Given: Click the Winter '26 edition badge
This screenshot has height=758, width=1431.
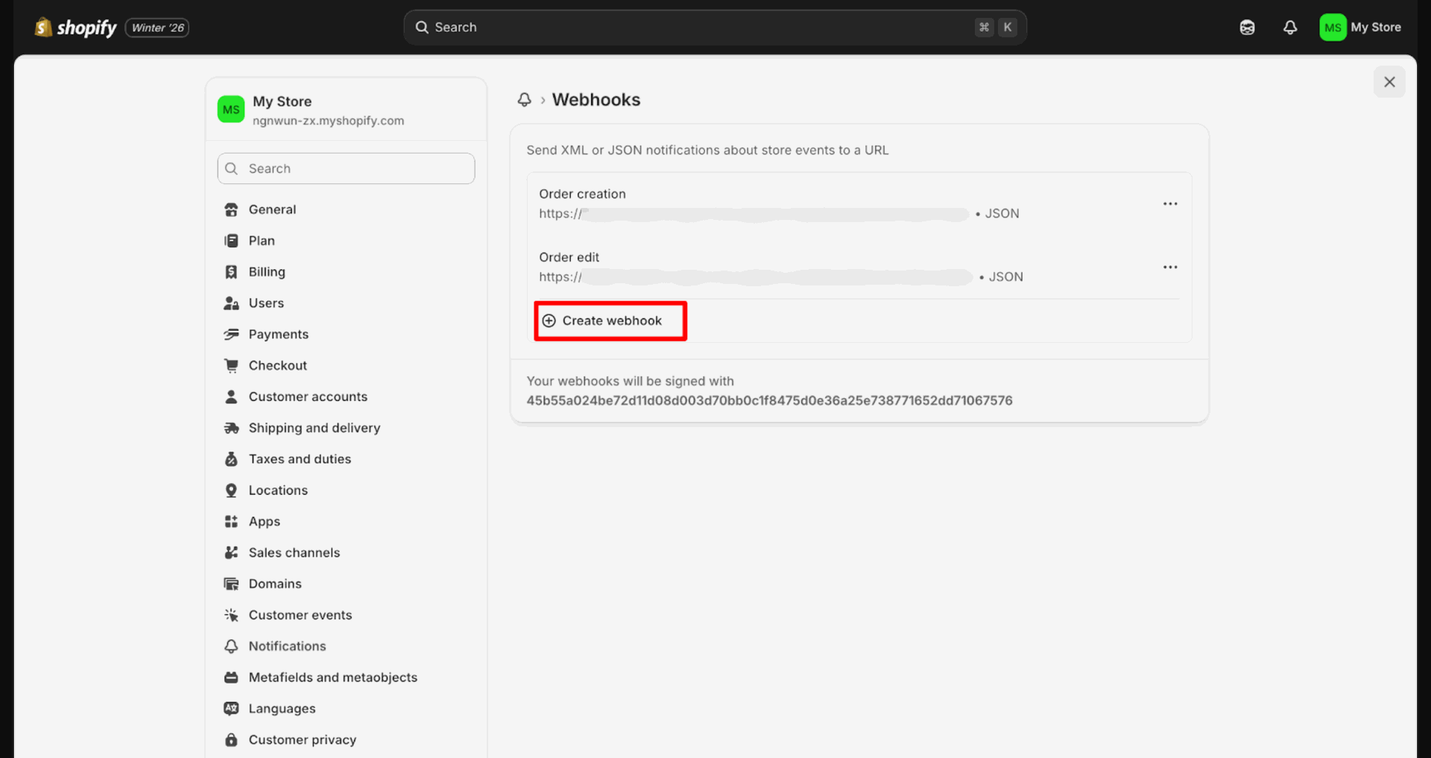Looking at the screenshot, I should (x=157, y=28).
